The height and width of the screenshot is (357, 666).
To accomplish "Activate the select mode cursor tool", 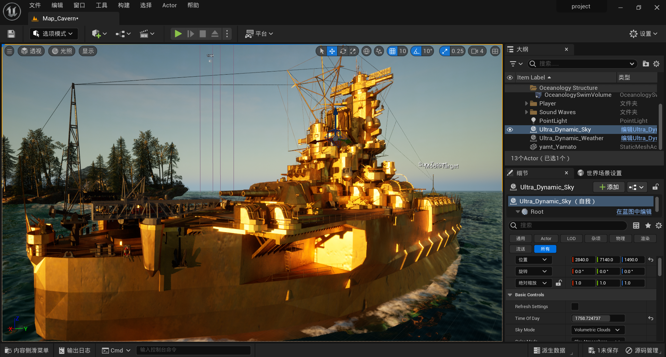I will [x=322, y=51].
